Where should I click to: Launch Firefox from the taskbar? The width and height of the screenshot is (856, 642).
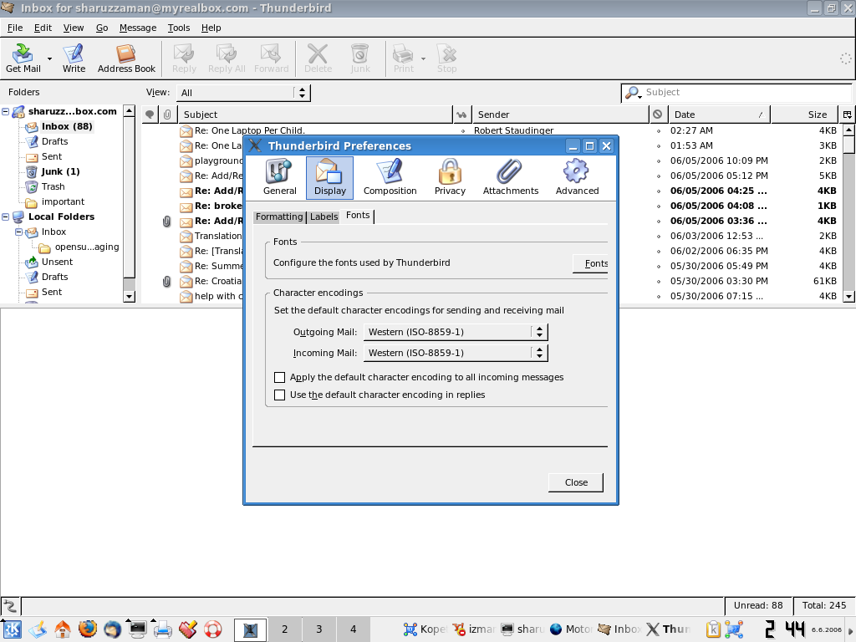pos(87,629)
